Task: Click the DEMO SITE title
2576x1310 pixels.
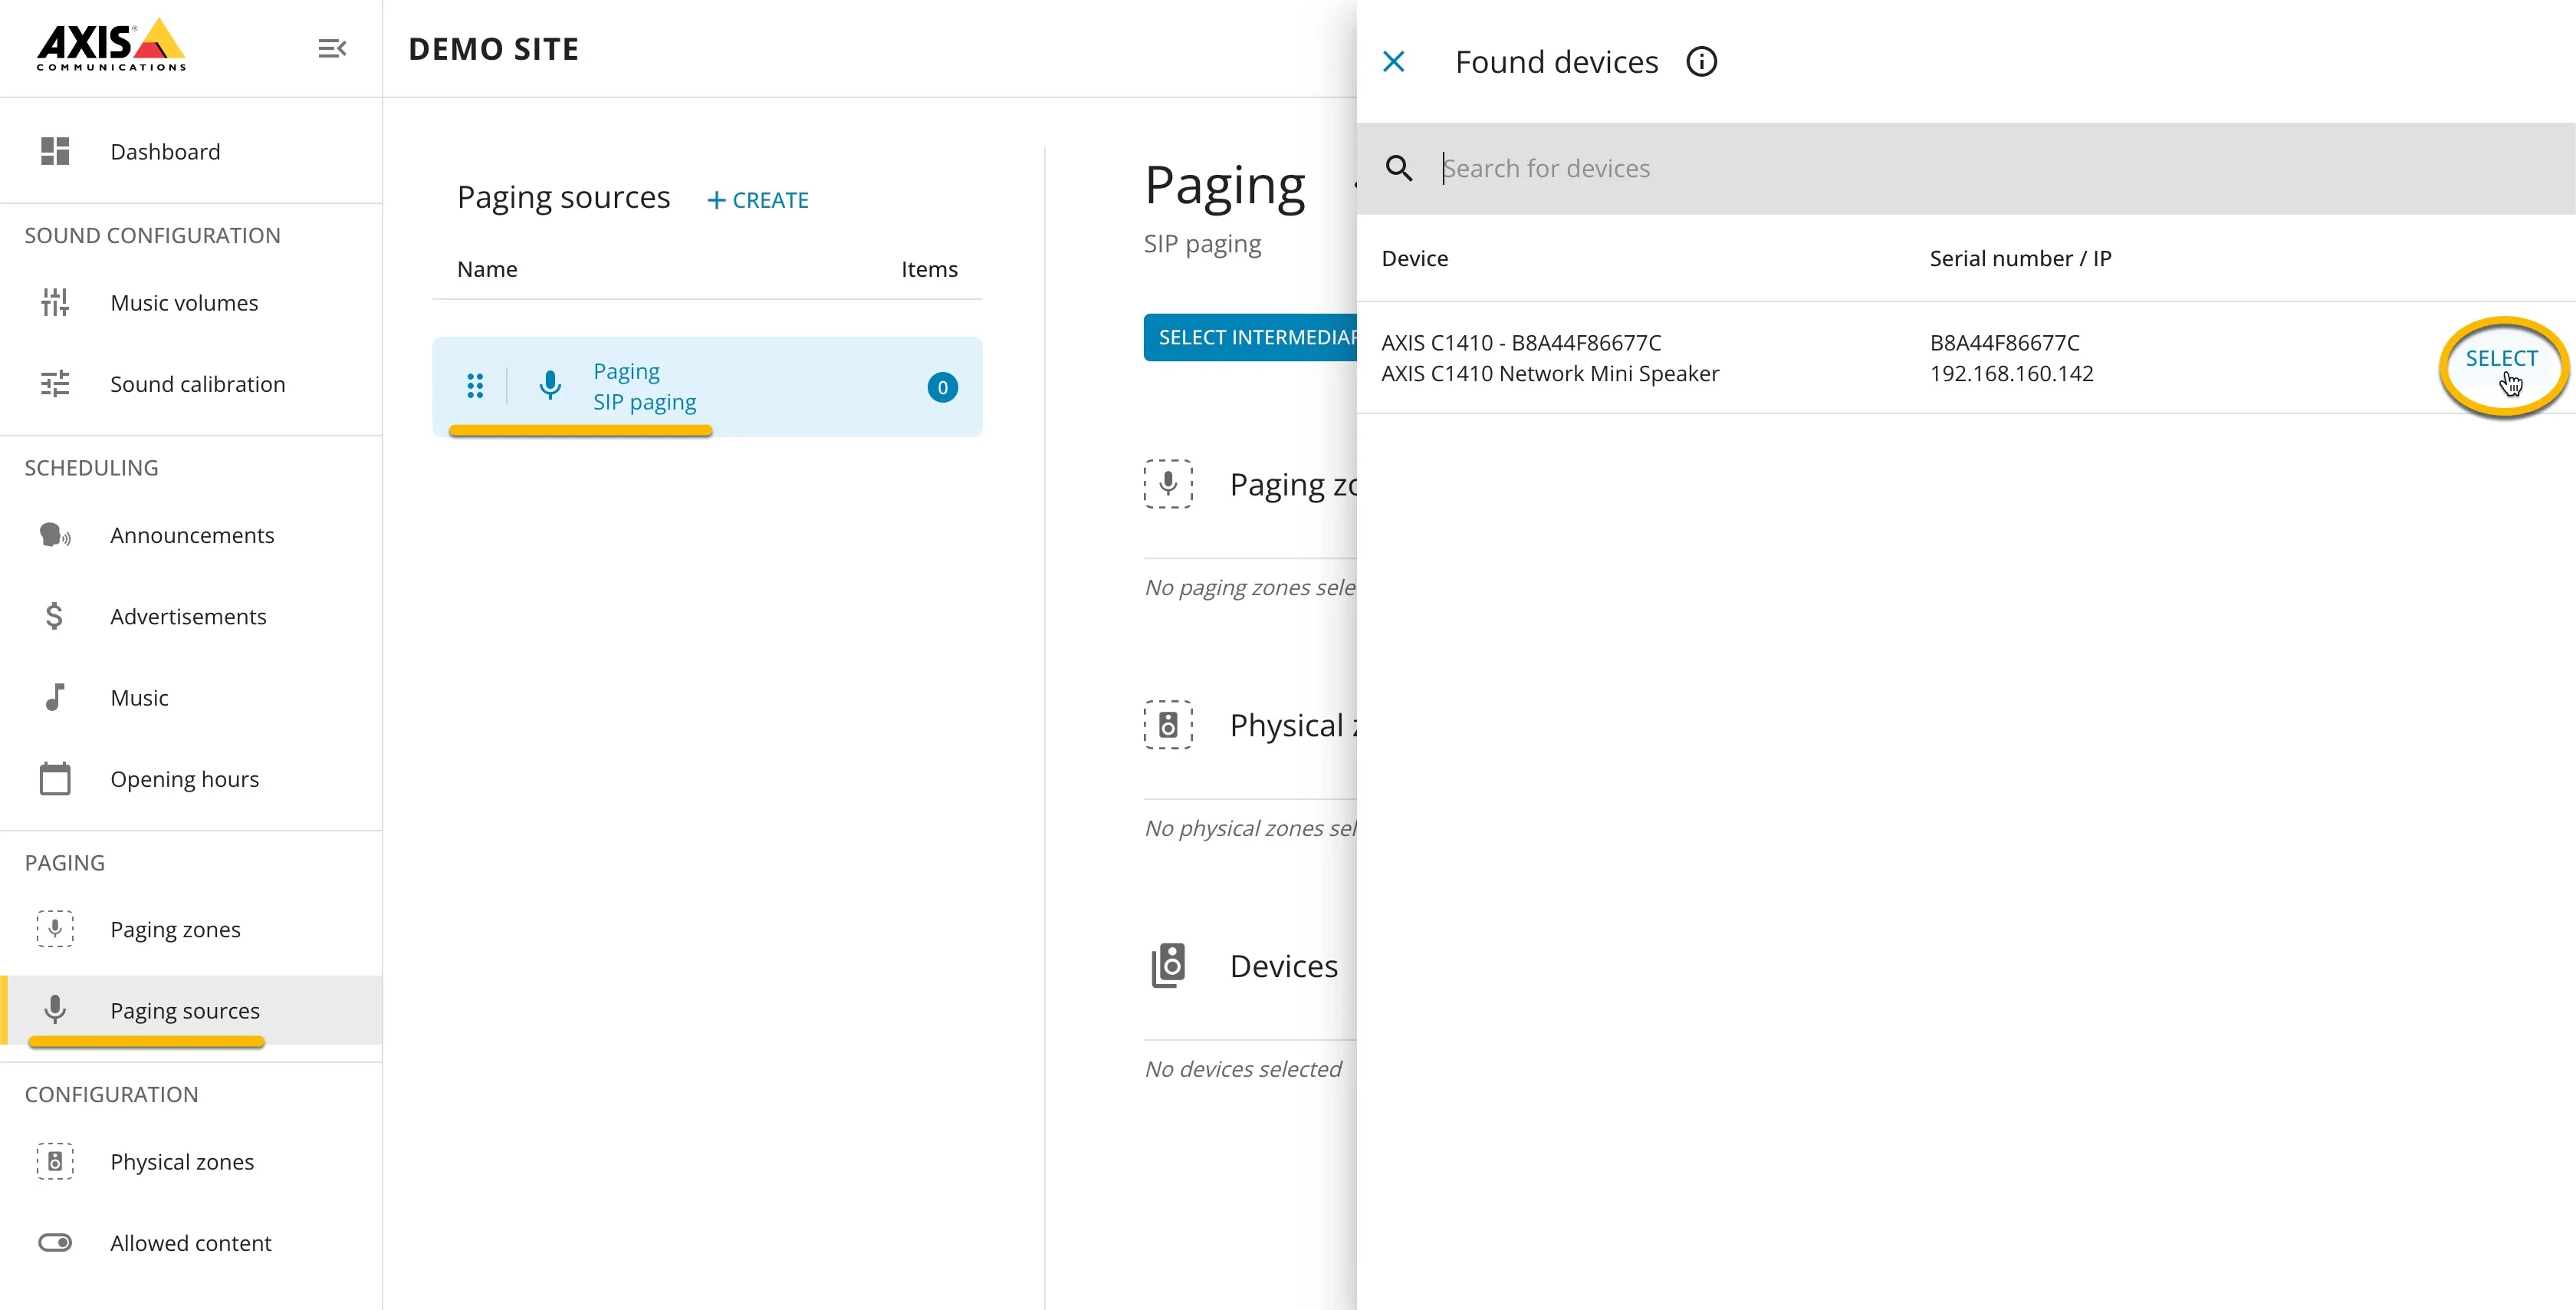Action: click(494, 49)
